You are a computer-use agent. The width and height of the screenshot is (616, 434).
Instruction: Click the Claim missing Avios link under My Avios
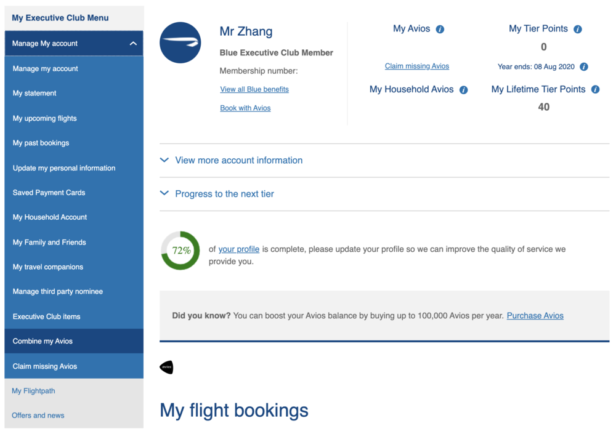pyautogui.click(x=417, y=66)
